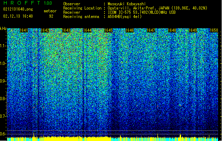Image resolution: width=222 pixels, height=141 pixels.
Task: Click the 1641 time marker
Action: pyautogui.click(x=24, y=30)
